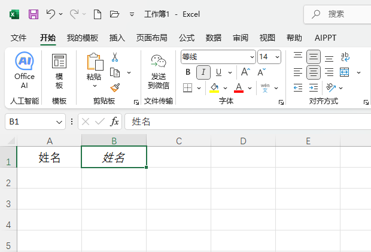Open the undo history dropdown arrow
The image size is (371, 252).
click(x=61, y=14)
